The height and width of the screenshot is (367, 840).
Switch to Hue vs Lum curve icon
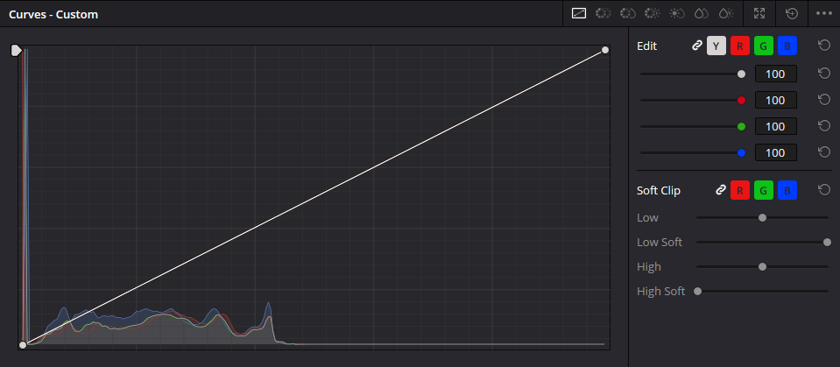pos(652,13)
